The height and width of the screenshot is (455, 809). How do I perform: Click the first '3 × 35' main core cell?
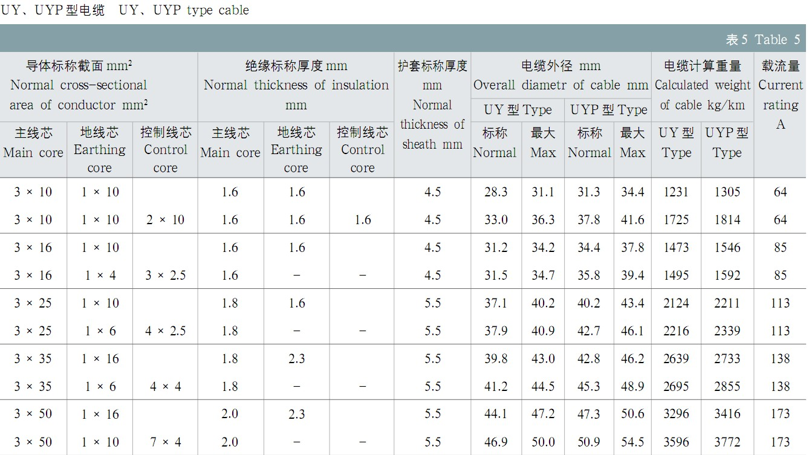pyautogui.click(x=33, y=359)
